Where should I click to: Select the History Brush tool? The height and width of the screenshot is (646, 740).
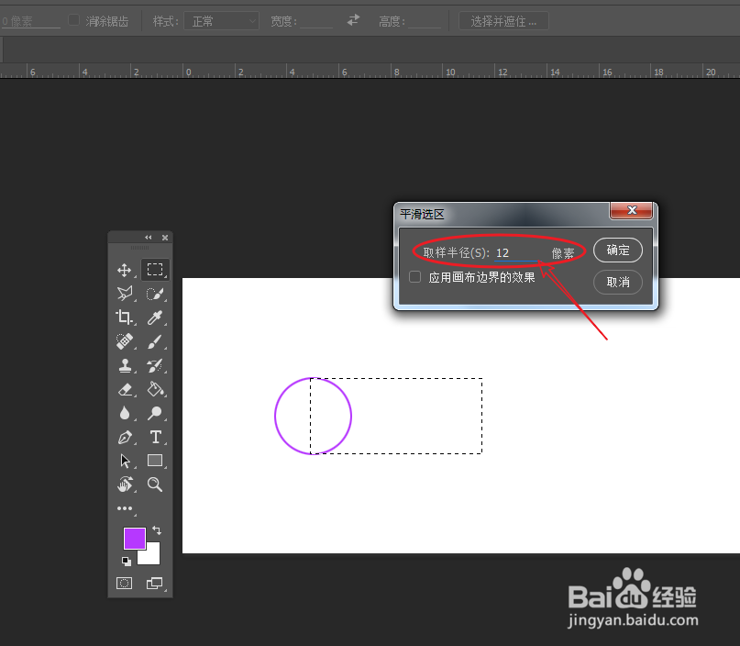(x=155, y=365)
